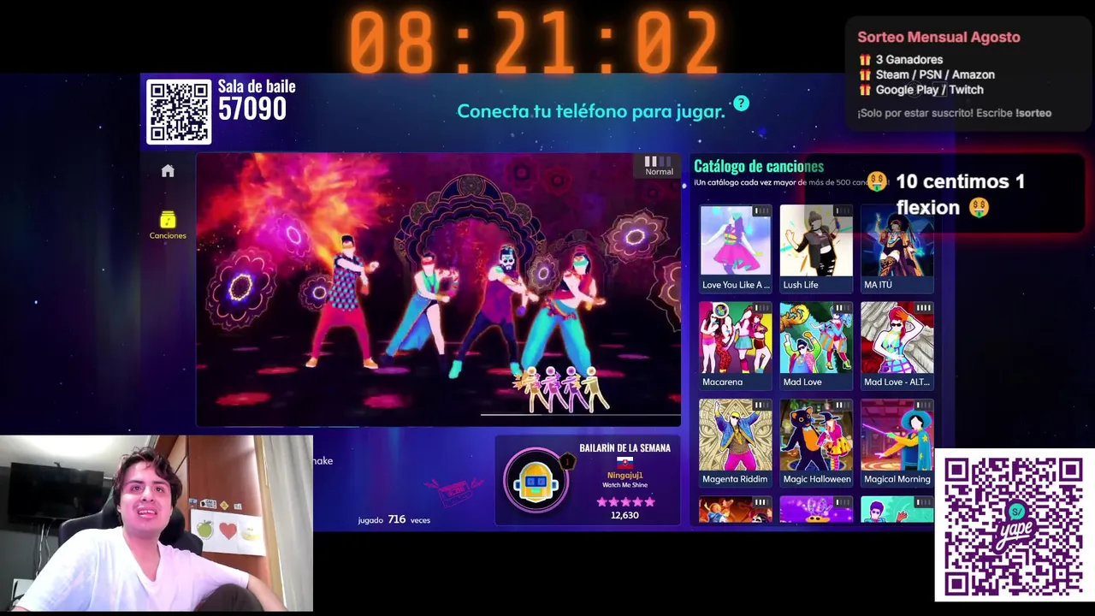Image resolution: width=1095 pixels, height=616 pixels.
Task: Select the Mad Love - ALT... song thumbnail
Action: pos(897,338)
